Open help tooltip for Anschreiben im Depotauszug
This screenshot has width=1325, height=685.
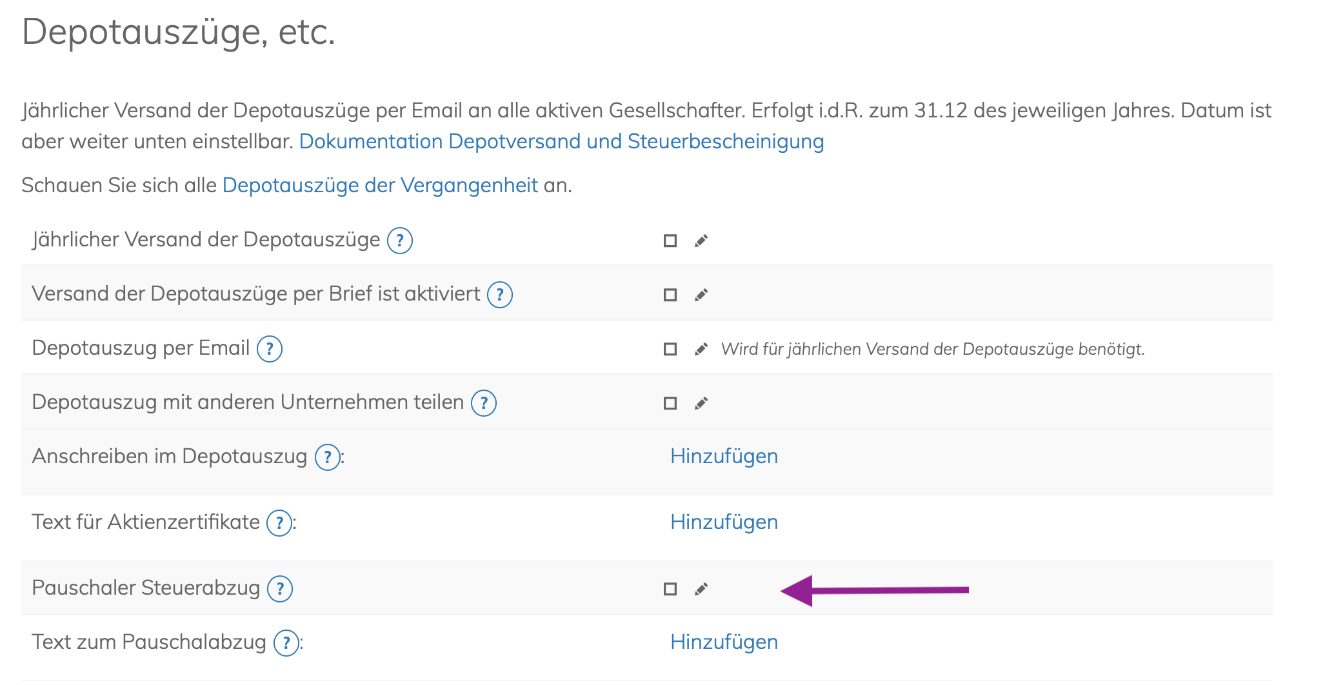[x=327, y=457]
